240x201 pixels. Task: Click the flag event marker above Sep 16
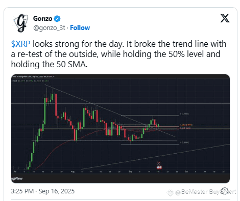click(x=159, y=167)
